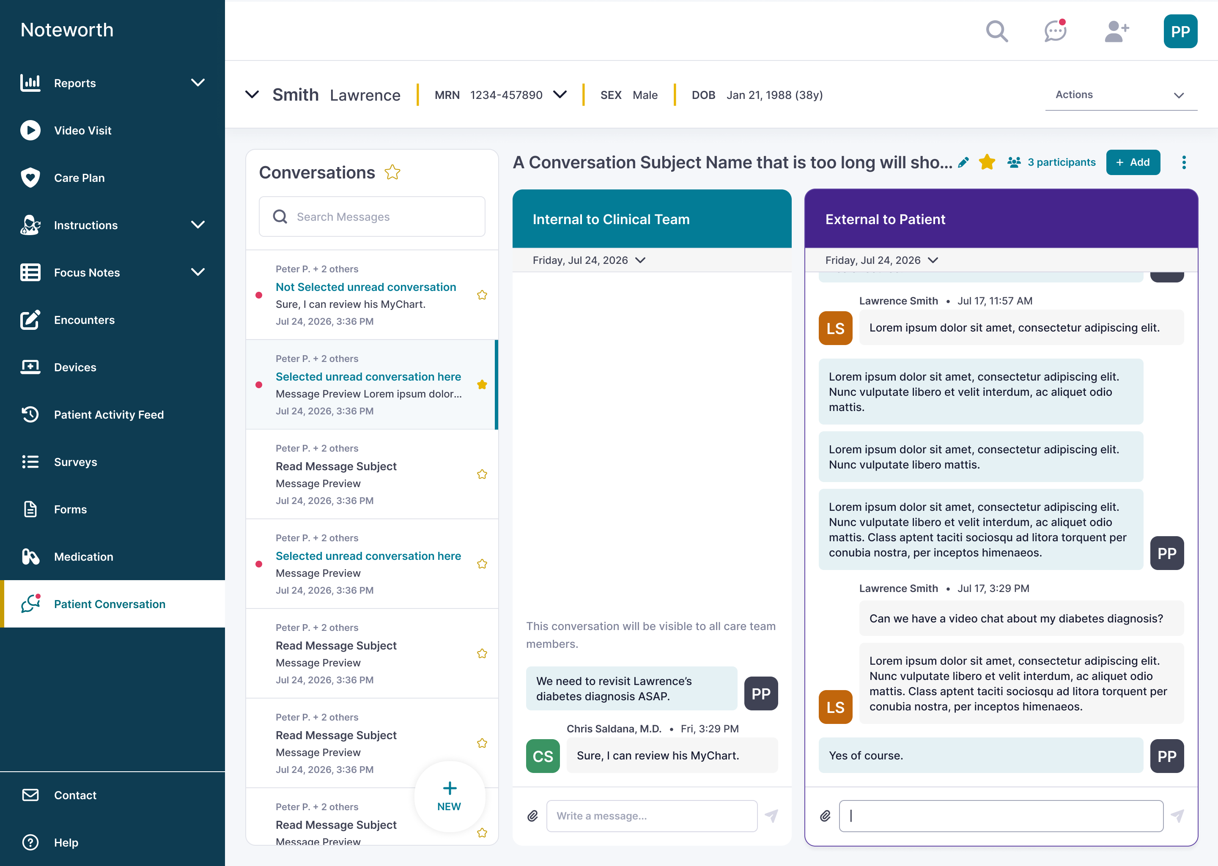Click the Noteworth logo
This screenshot has height=866, width=1218.
tap(67, 30)
